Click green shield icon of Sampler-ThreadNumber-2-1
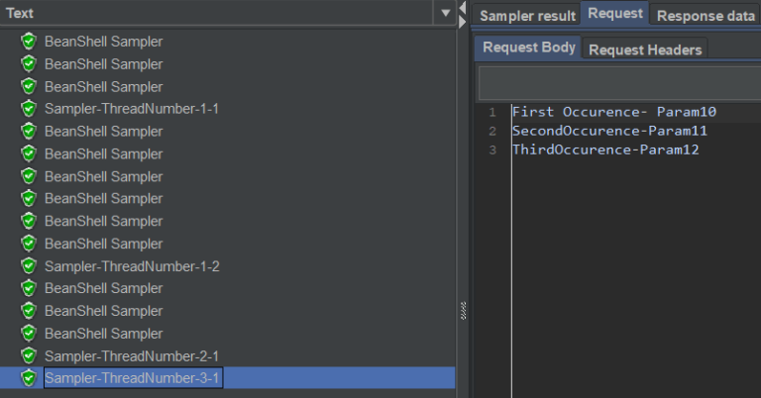761x398 pixels. point(29,356)
